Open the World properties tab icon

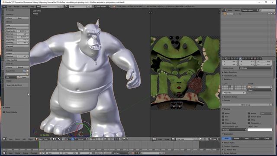coord(237,58)
